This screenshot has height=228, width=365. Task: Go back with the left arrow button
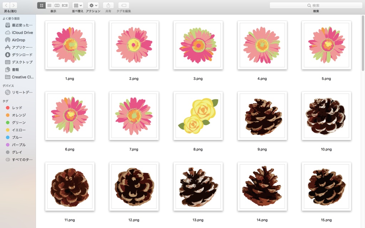6,5
